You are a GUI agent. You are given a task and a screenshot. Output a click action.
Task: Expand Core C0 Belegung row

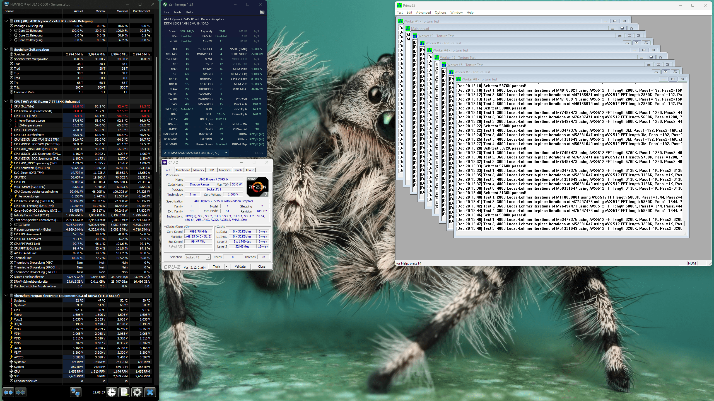click(x=11, y=31)
